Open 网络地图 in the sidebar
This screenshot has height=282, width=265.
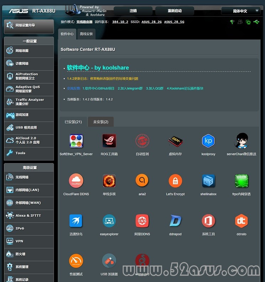pyautogui.click(x=29, y=51)
